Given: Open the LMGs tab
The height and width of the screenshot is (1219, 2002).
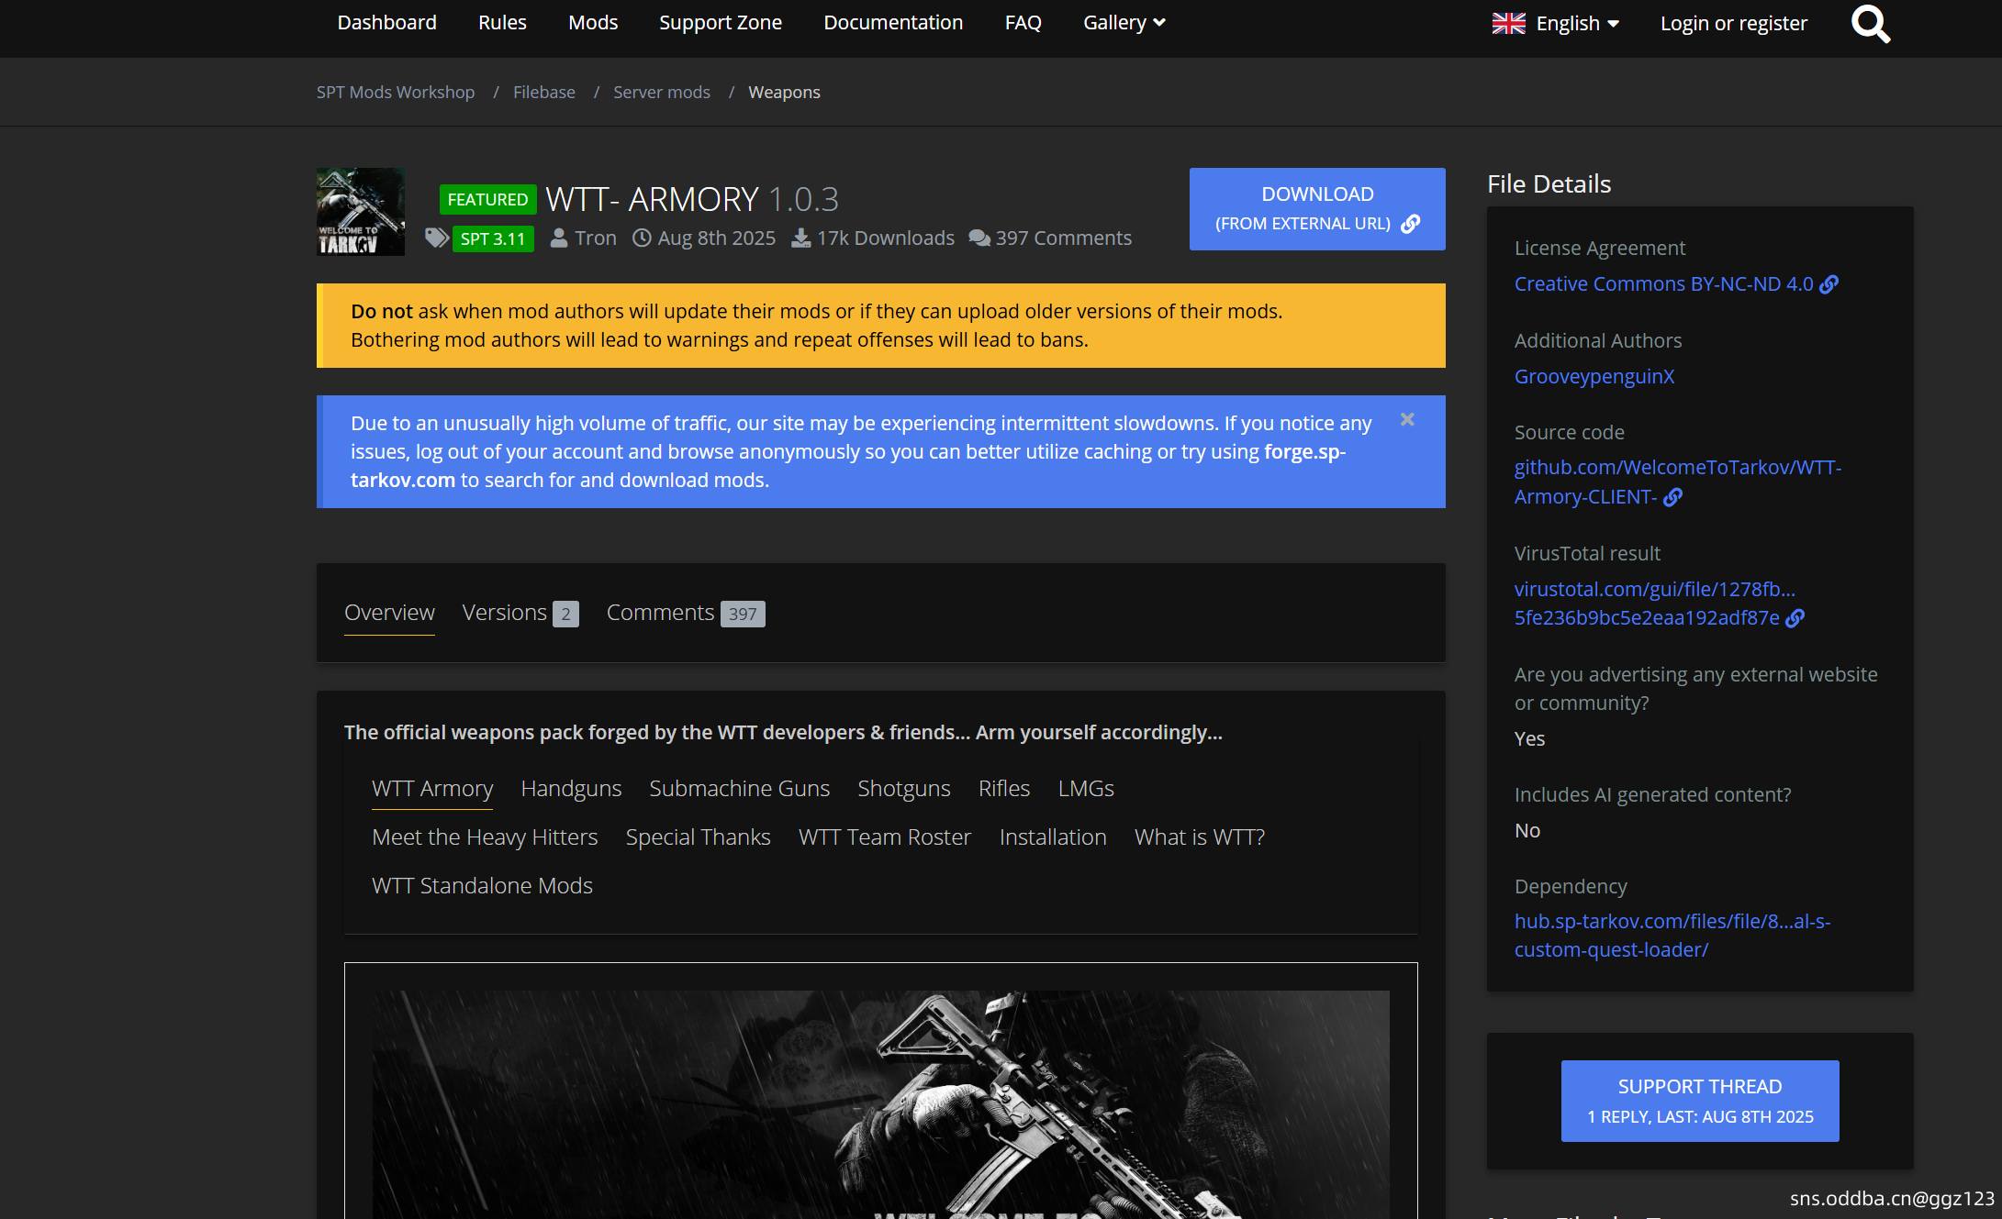Looking at the screenshot, I should click(1086, 789).
